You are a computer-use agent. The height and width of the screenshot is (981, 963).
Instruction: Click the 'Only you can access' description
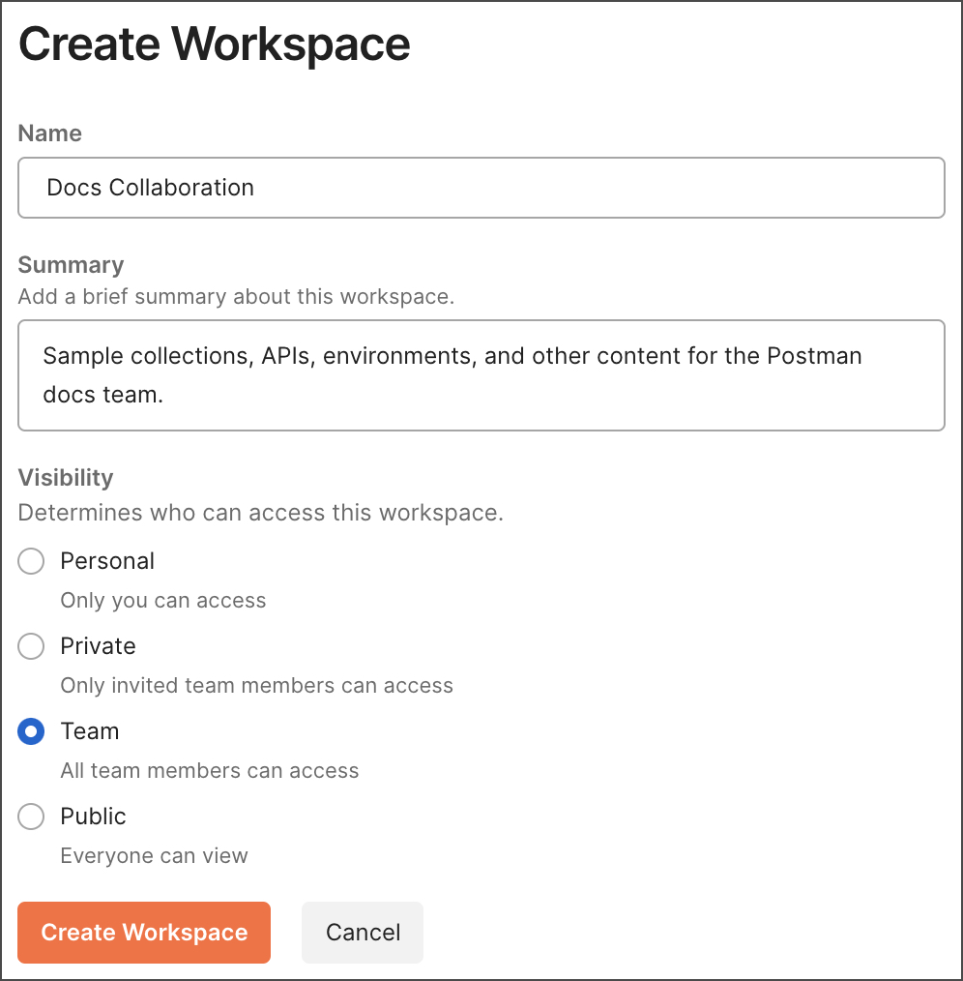point(163,601)
